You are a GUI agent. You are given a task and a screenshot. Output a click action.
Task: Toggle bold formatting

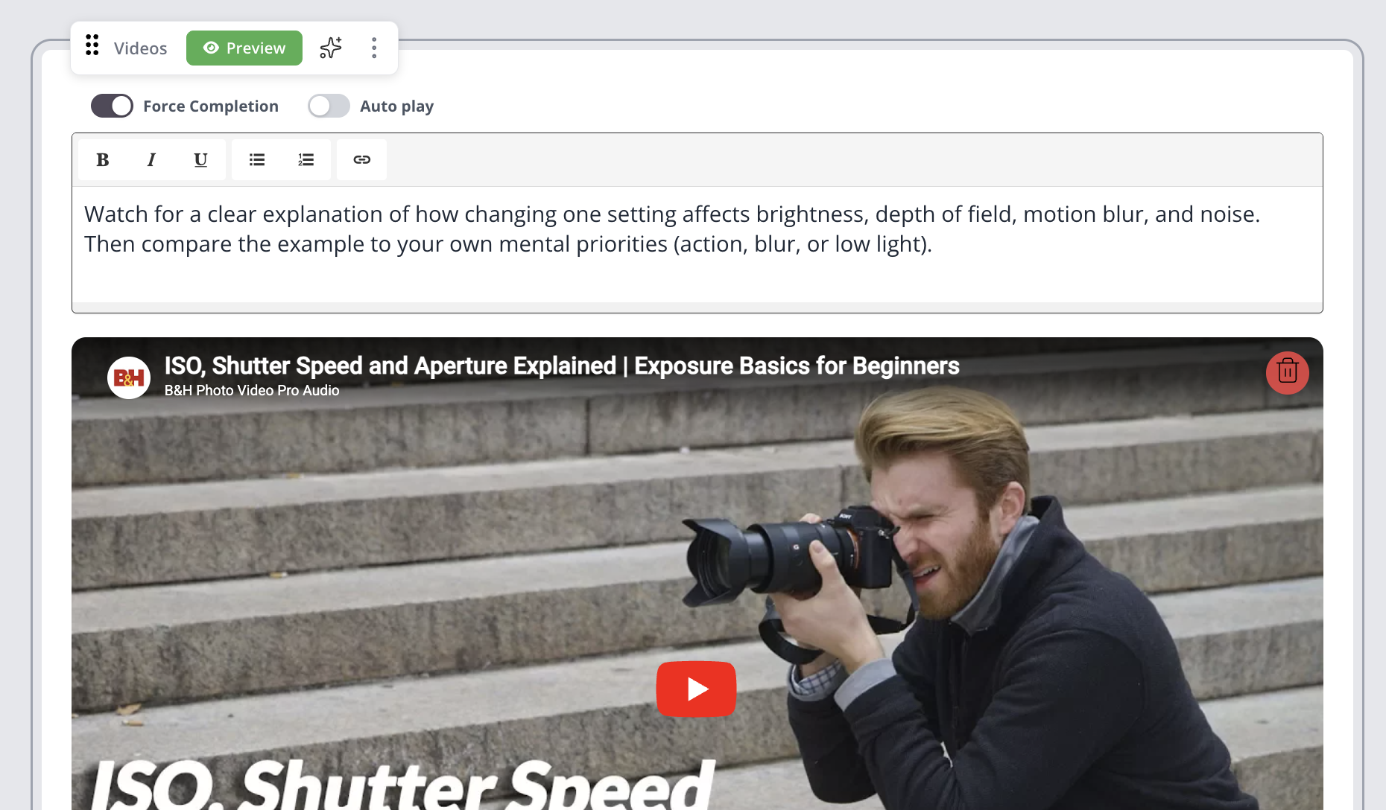[x=103, y=159]
